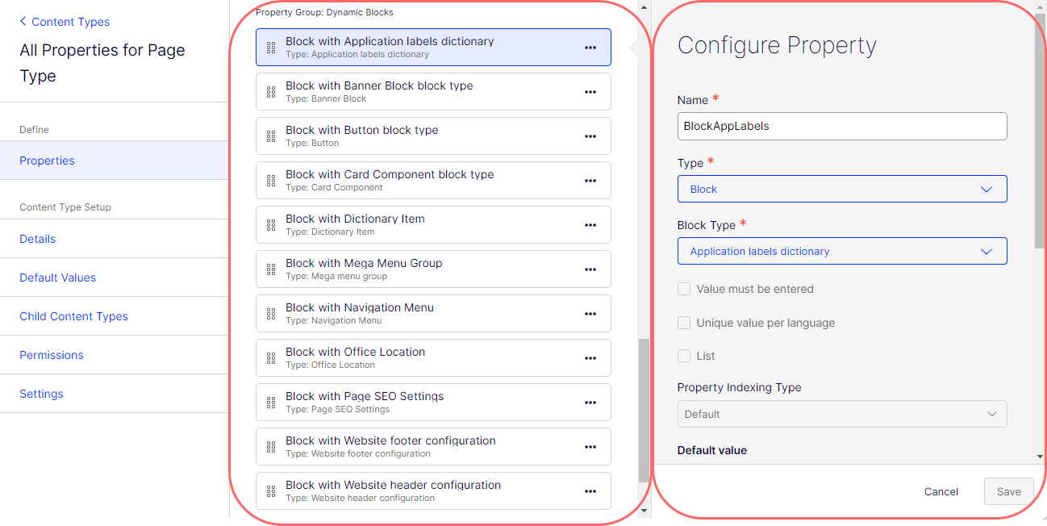
Task: Open the ellipsis menu for Block with Banner Block block type
Action: [x=590, y=92]
